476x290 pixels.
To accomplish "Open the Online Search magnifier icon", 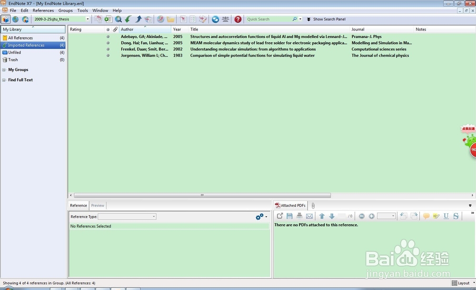I will click(119, 19).
